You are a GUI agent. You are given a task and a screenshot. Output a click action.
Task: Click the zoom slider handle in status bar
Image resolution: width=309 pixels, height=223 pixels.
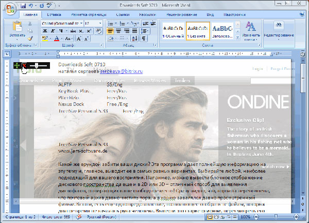click(x=276, y=217)
